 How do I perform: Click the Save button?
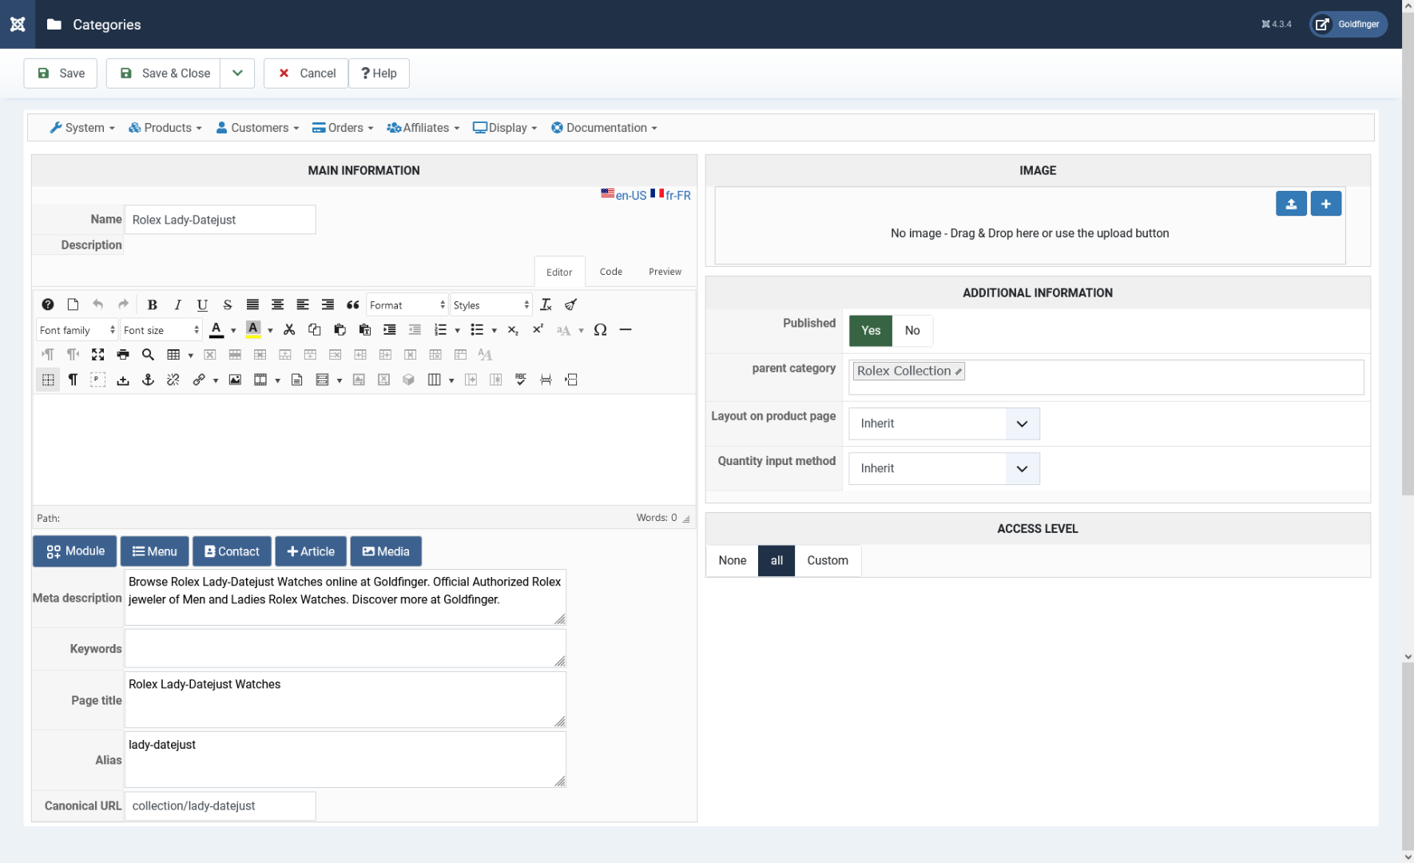tap(61, 74)
